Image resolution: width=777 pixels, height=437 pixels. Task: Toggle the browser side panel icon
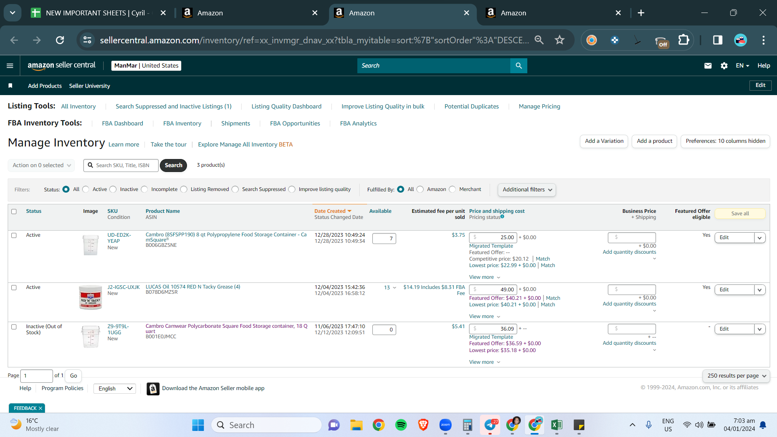point(718,40)
